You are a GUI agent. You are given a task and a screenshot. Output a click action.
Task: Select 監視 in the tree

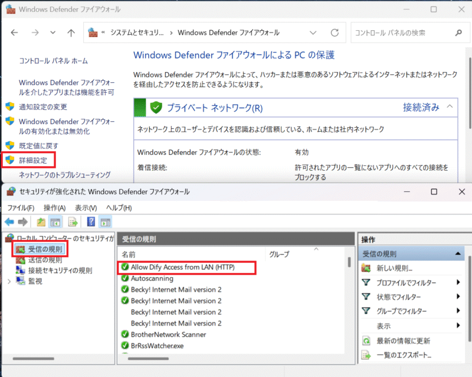tap(35, 281)
